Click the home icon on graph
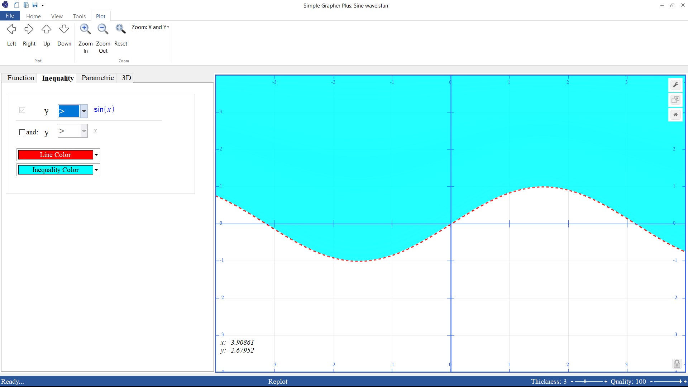Screen dimensions: 688x387 coord(675,115)
